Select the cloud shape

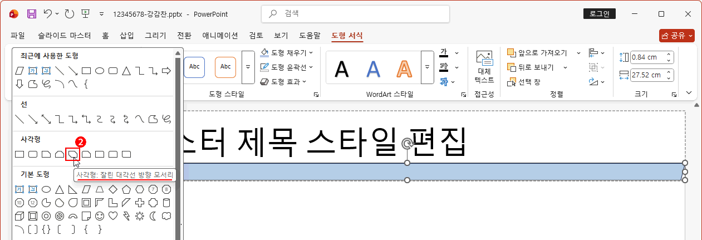[166, 215]
